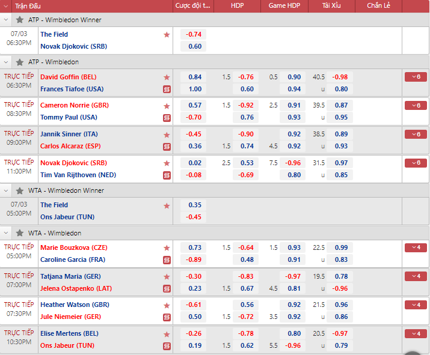Expand 6 more markets for Norrie match
This screenshot has width=430, height=355.
click(416, 106)
